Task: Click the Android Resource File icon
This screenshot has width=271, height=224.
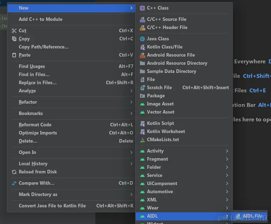Action: pos(142,55)
